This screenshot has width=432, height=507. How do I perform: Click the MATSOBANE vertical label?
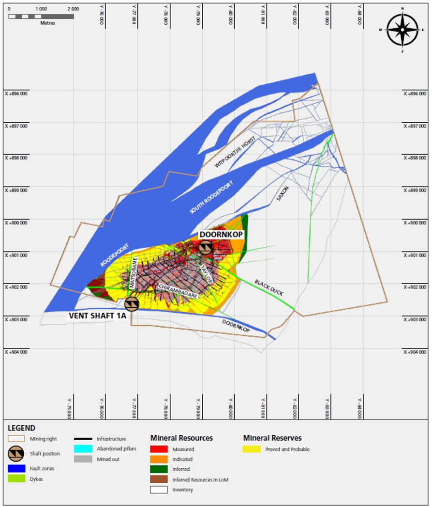pos(133,273)
